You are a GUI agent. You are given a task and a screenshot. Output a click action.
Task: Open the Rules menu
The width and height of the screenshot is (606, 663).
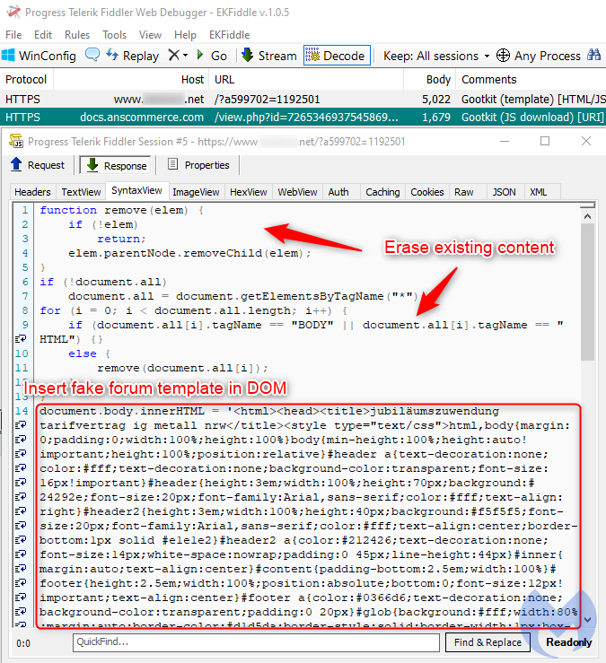(x=77, y=34)
